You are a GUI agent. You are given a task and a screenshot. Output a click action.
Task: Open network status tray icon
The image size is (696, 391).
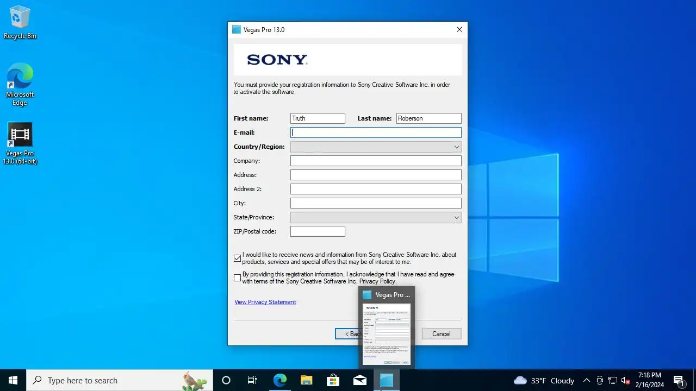(x=613, y=380)
